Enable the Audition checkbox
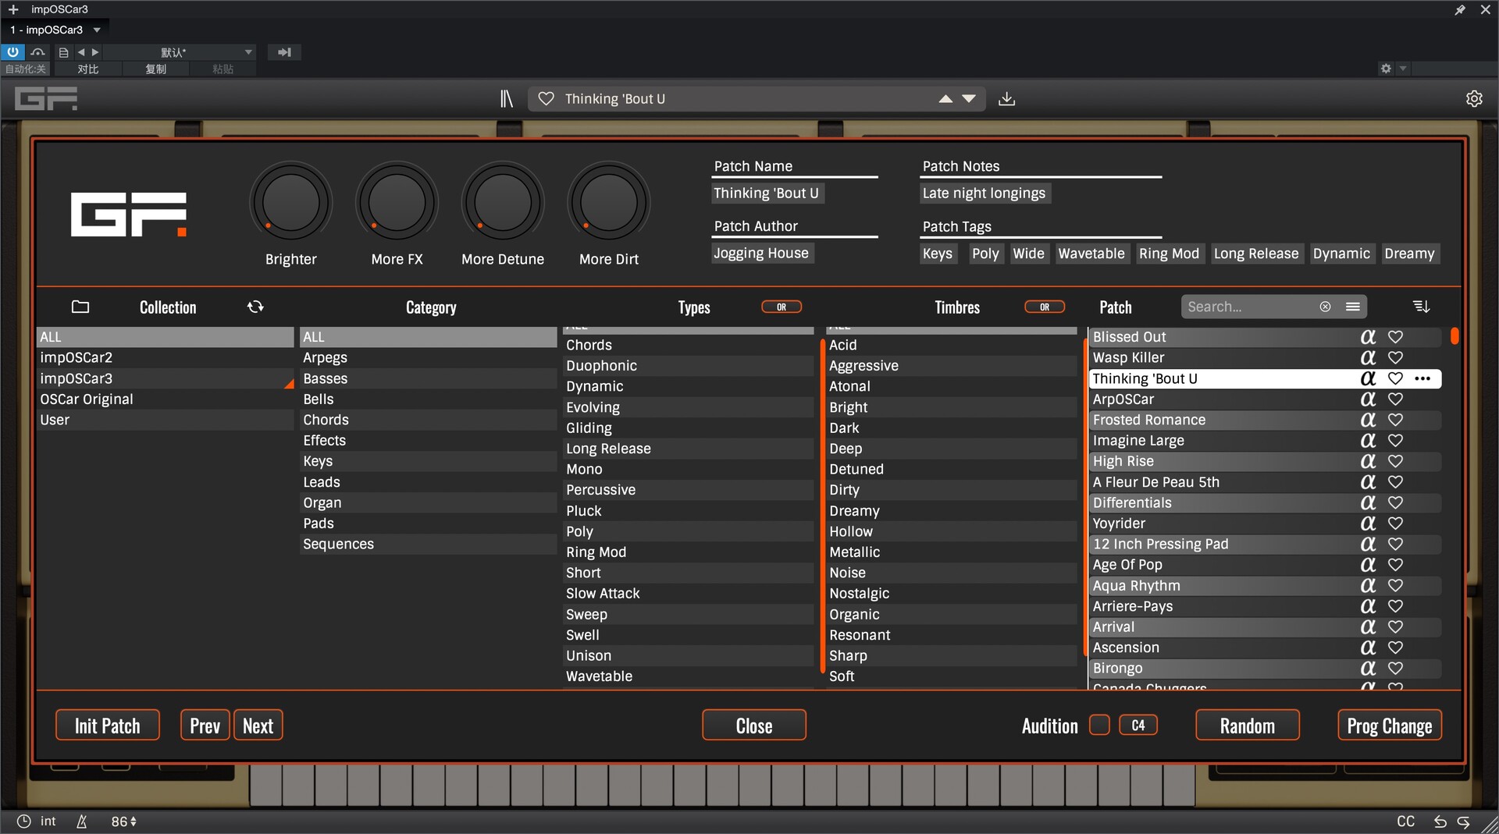Image resolution: width=1499 pixels, height=834 pixels. coord(1098,726)
